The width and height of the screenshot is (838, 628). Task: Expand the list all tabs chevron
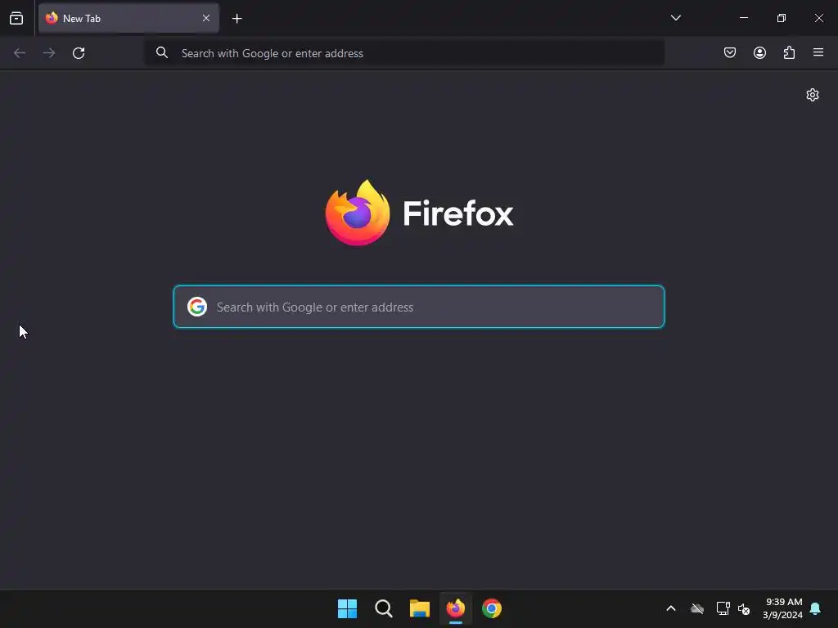[675, 18]
